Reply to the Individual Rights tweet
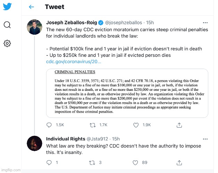Image resolution: width=218 pixels, height=173 pixels. 49,162
